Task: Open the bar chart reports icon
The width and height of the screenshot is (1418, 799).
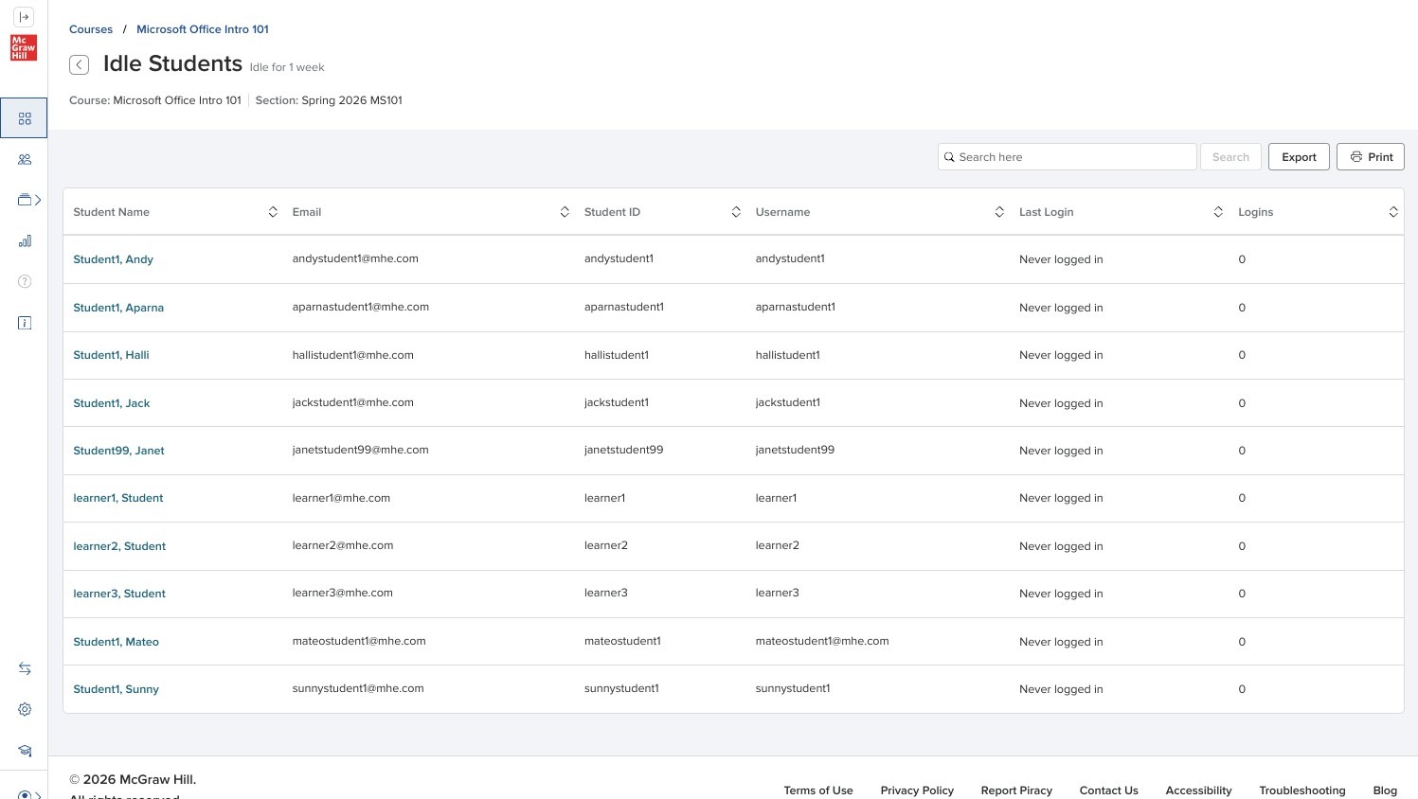Action: point(25,240)
